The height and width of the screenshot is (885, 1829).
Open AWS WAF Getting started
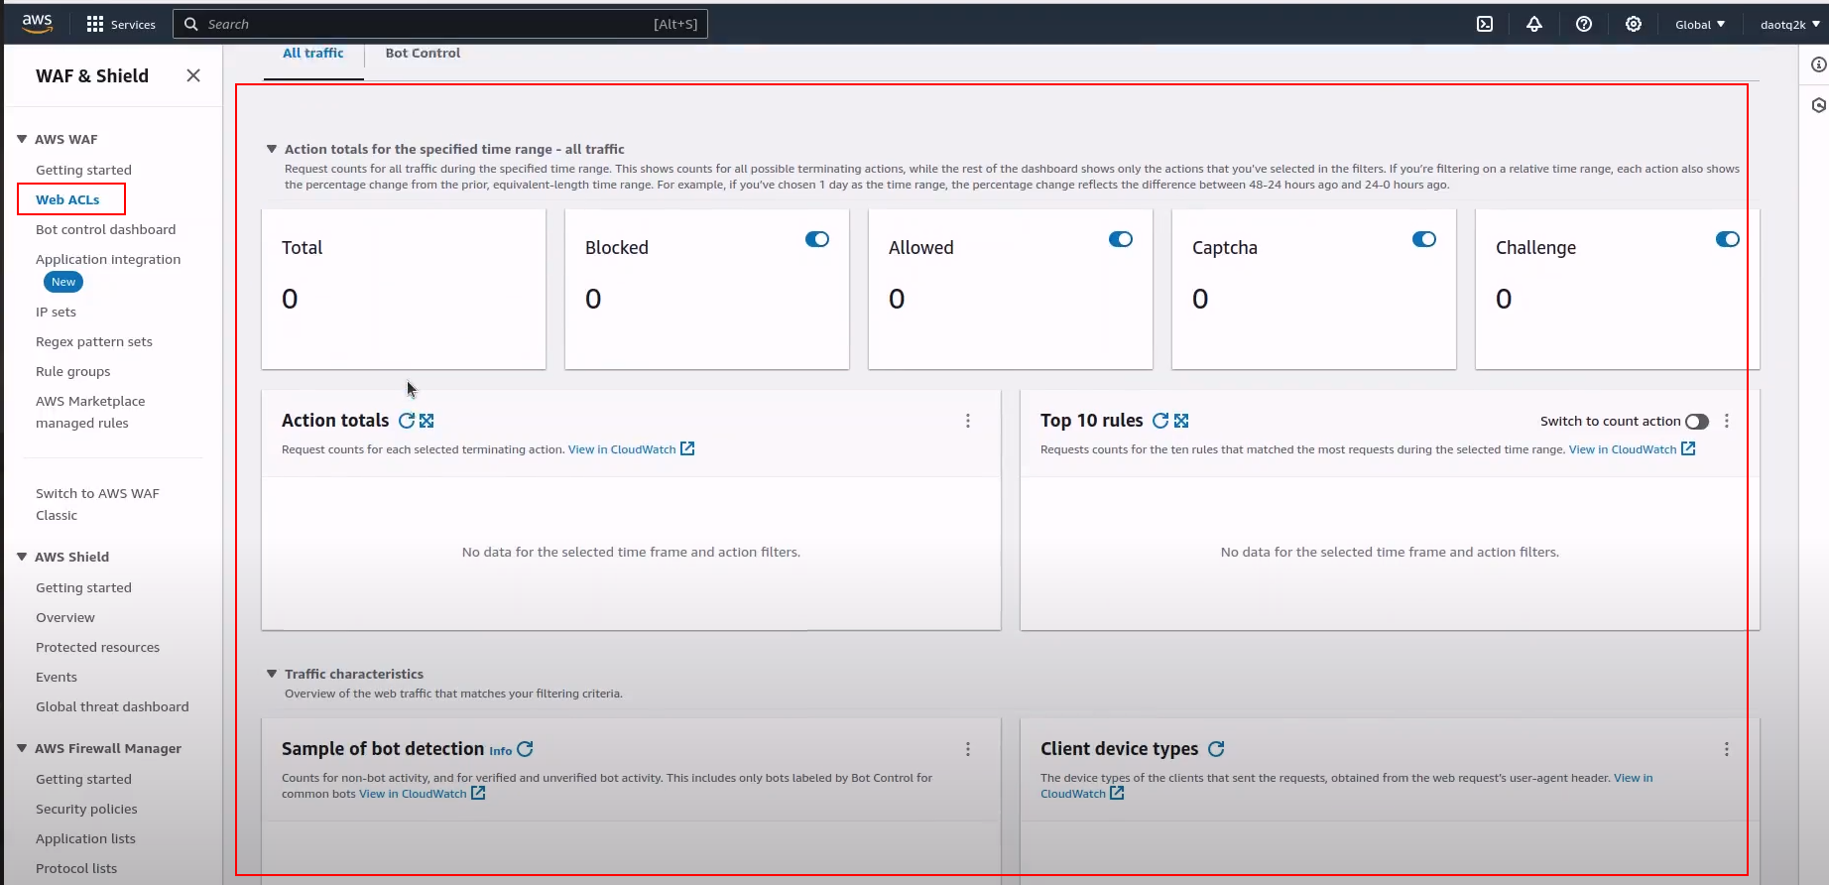tap(83, 170)
